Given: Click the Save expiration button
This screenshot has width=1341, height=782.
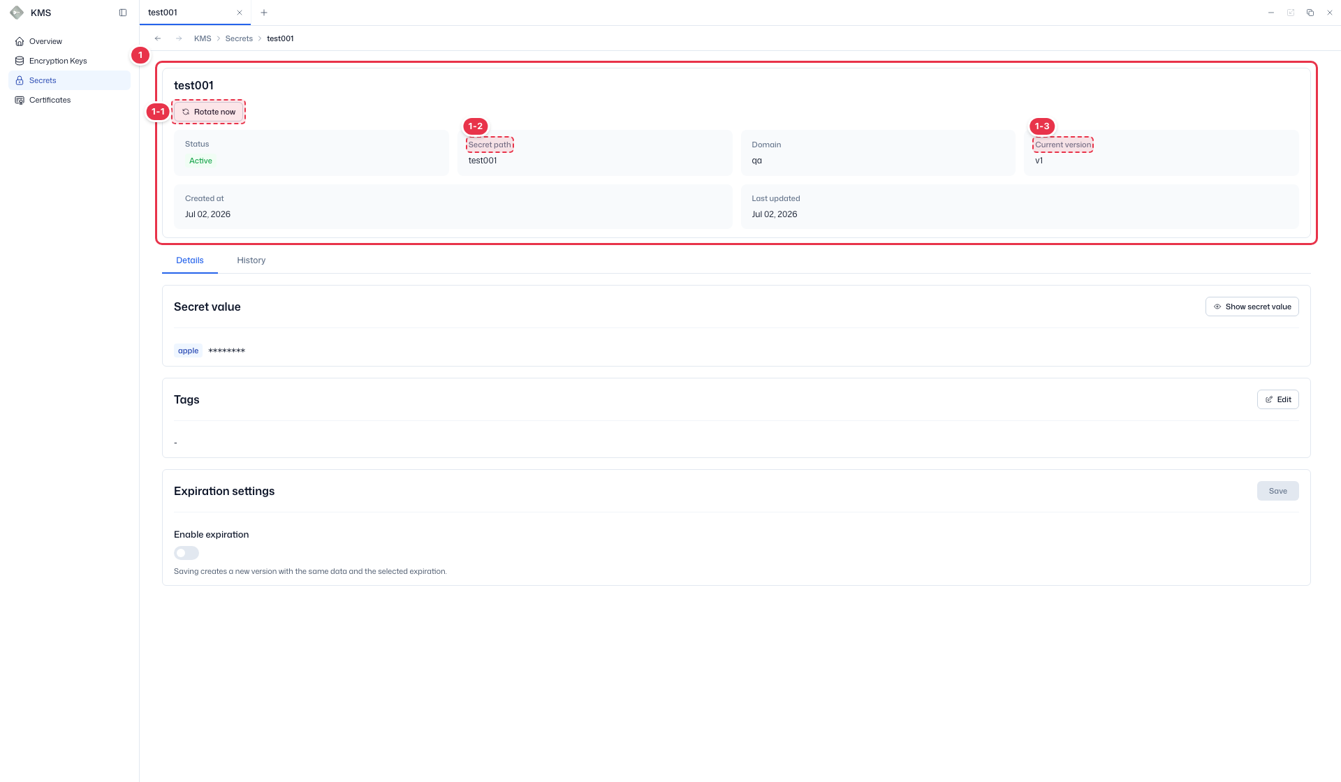Looking at the screenshot, I should 1278,491.
